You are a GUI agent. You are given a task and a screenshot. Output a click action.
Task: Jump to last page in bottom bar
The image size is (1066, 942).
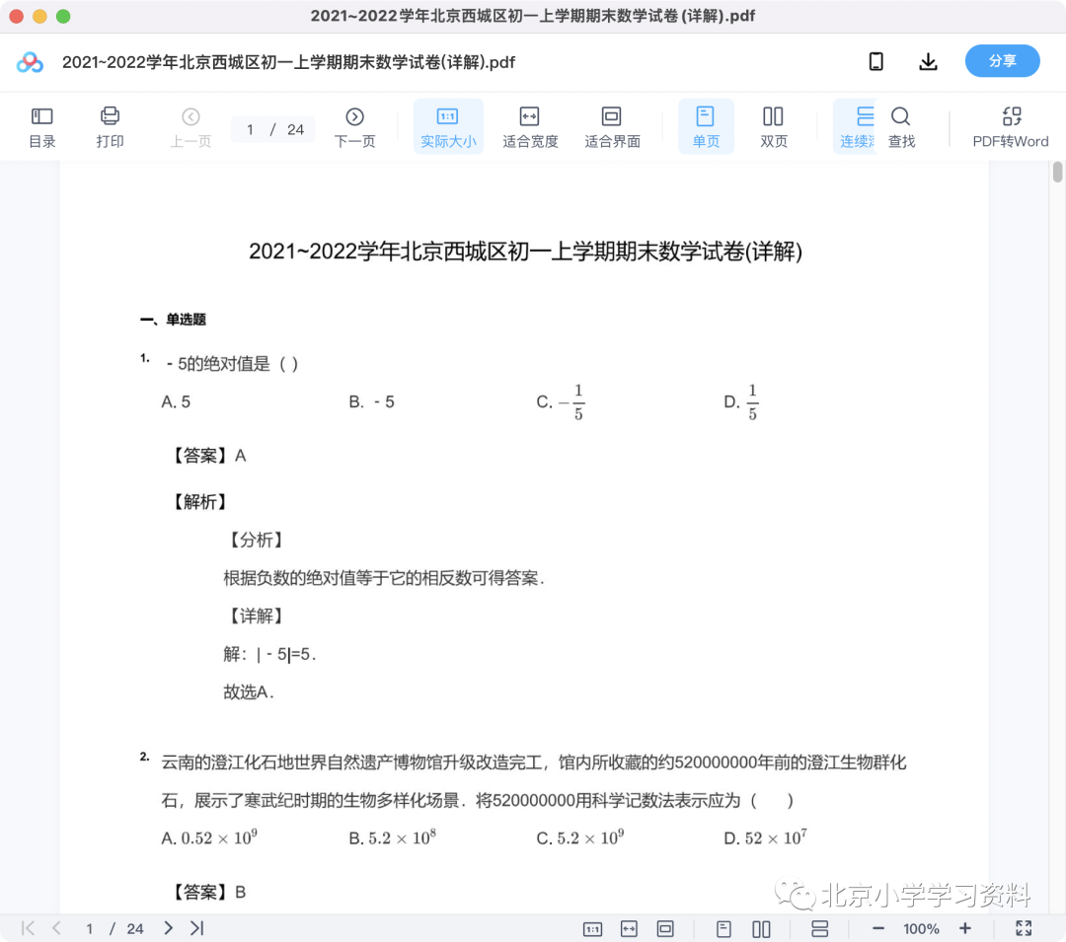coord(197,928)
